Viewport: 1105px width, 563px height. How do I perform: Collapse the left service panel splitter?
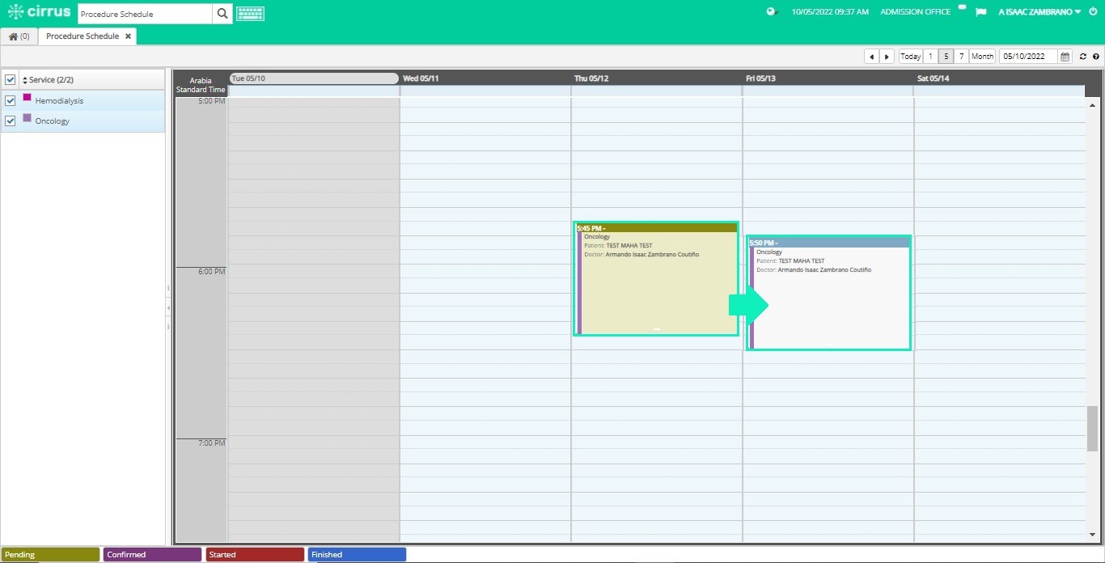pos(168,307)
